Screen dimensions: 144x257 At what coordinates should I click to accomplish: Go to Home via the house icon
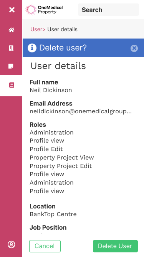[12, 30]
